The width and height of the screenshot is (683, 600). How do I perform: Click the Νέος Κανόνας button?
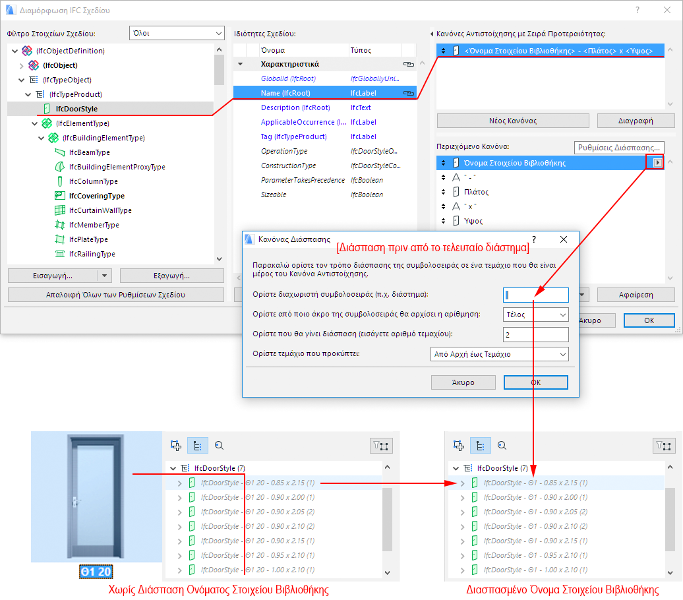pyautogui.click(x=513, y=121)
